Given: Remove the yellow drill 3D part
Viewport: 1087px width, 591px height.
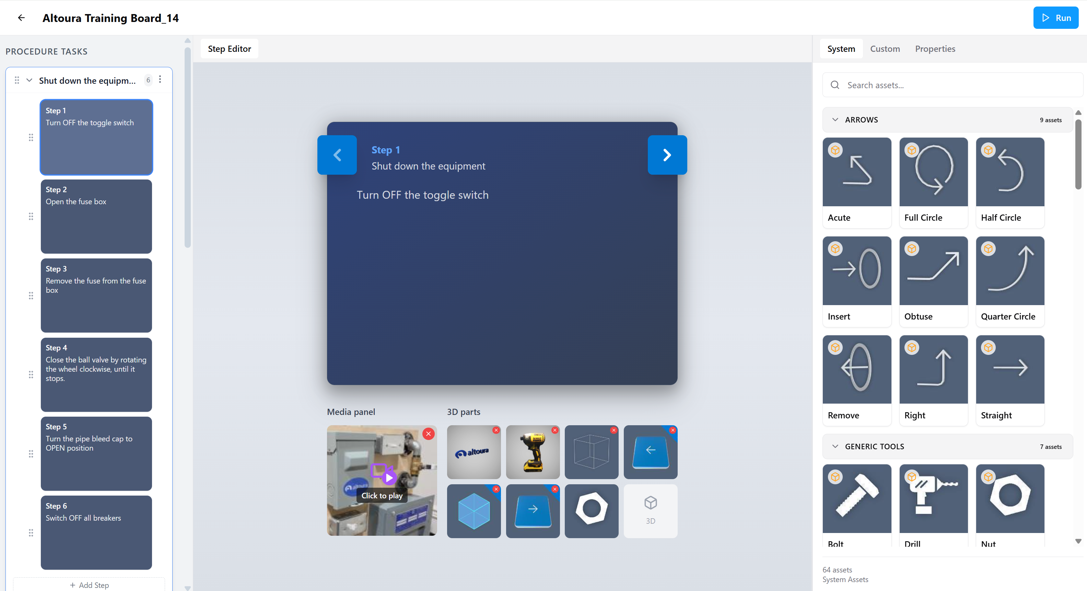Looking at the screenshot, I should pos(555,430).
